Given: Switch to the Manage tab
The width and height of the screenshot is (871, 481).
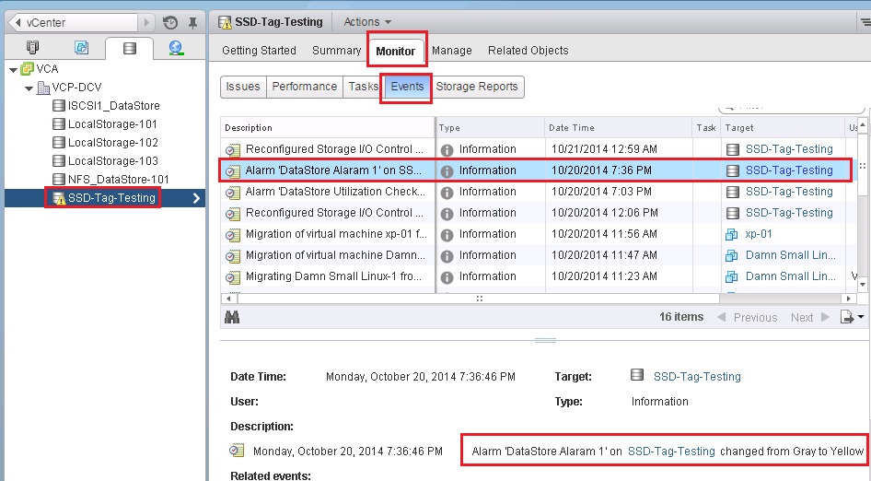Looking at the screenshot, I should click(x=451, y=51).
